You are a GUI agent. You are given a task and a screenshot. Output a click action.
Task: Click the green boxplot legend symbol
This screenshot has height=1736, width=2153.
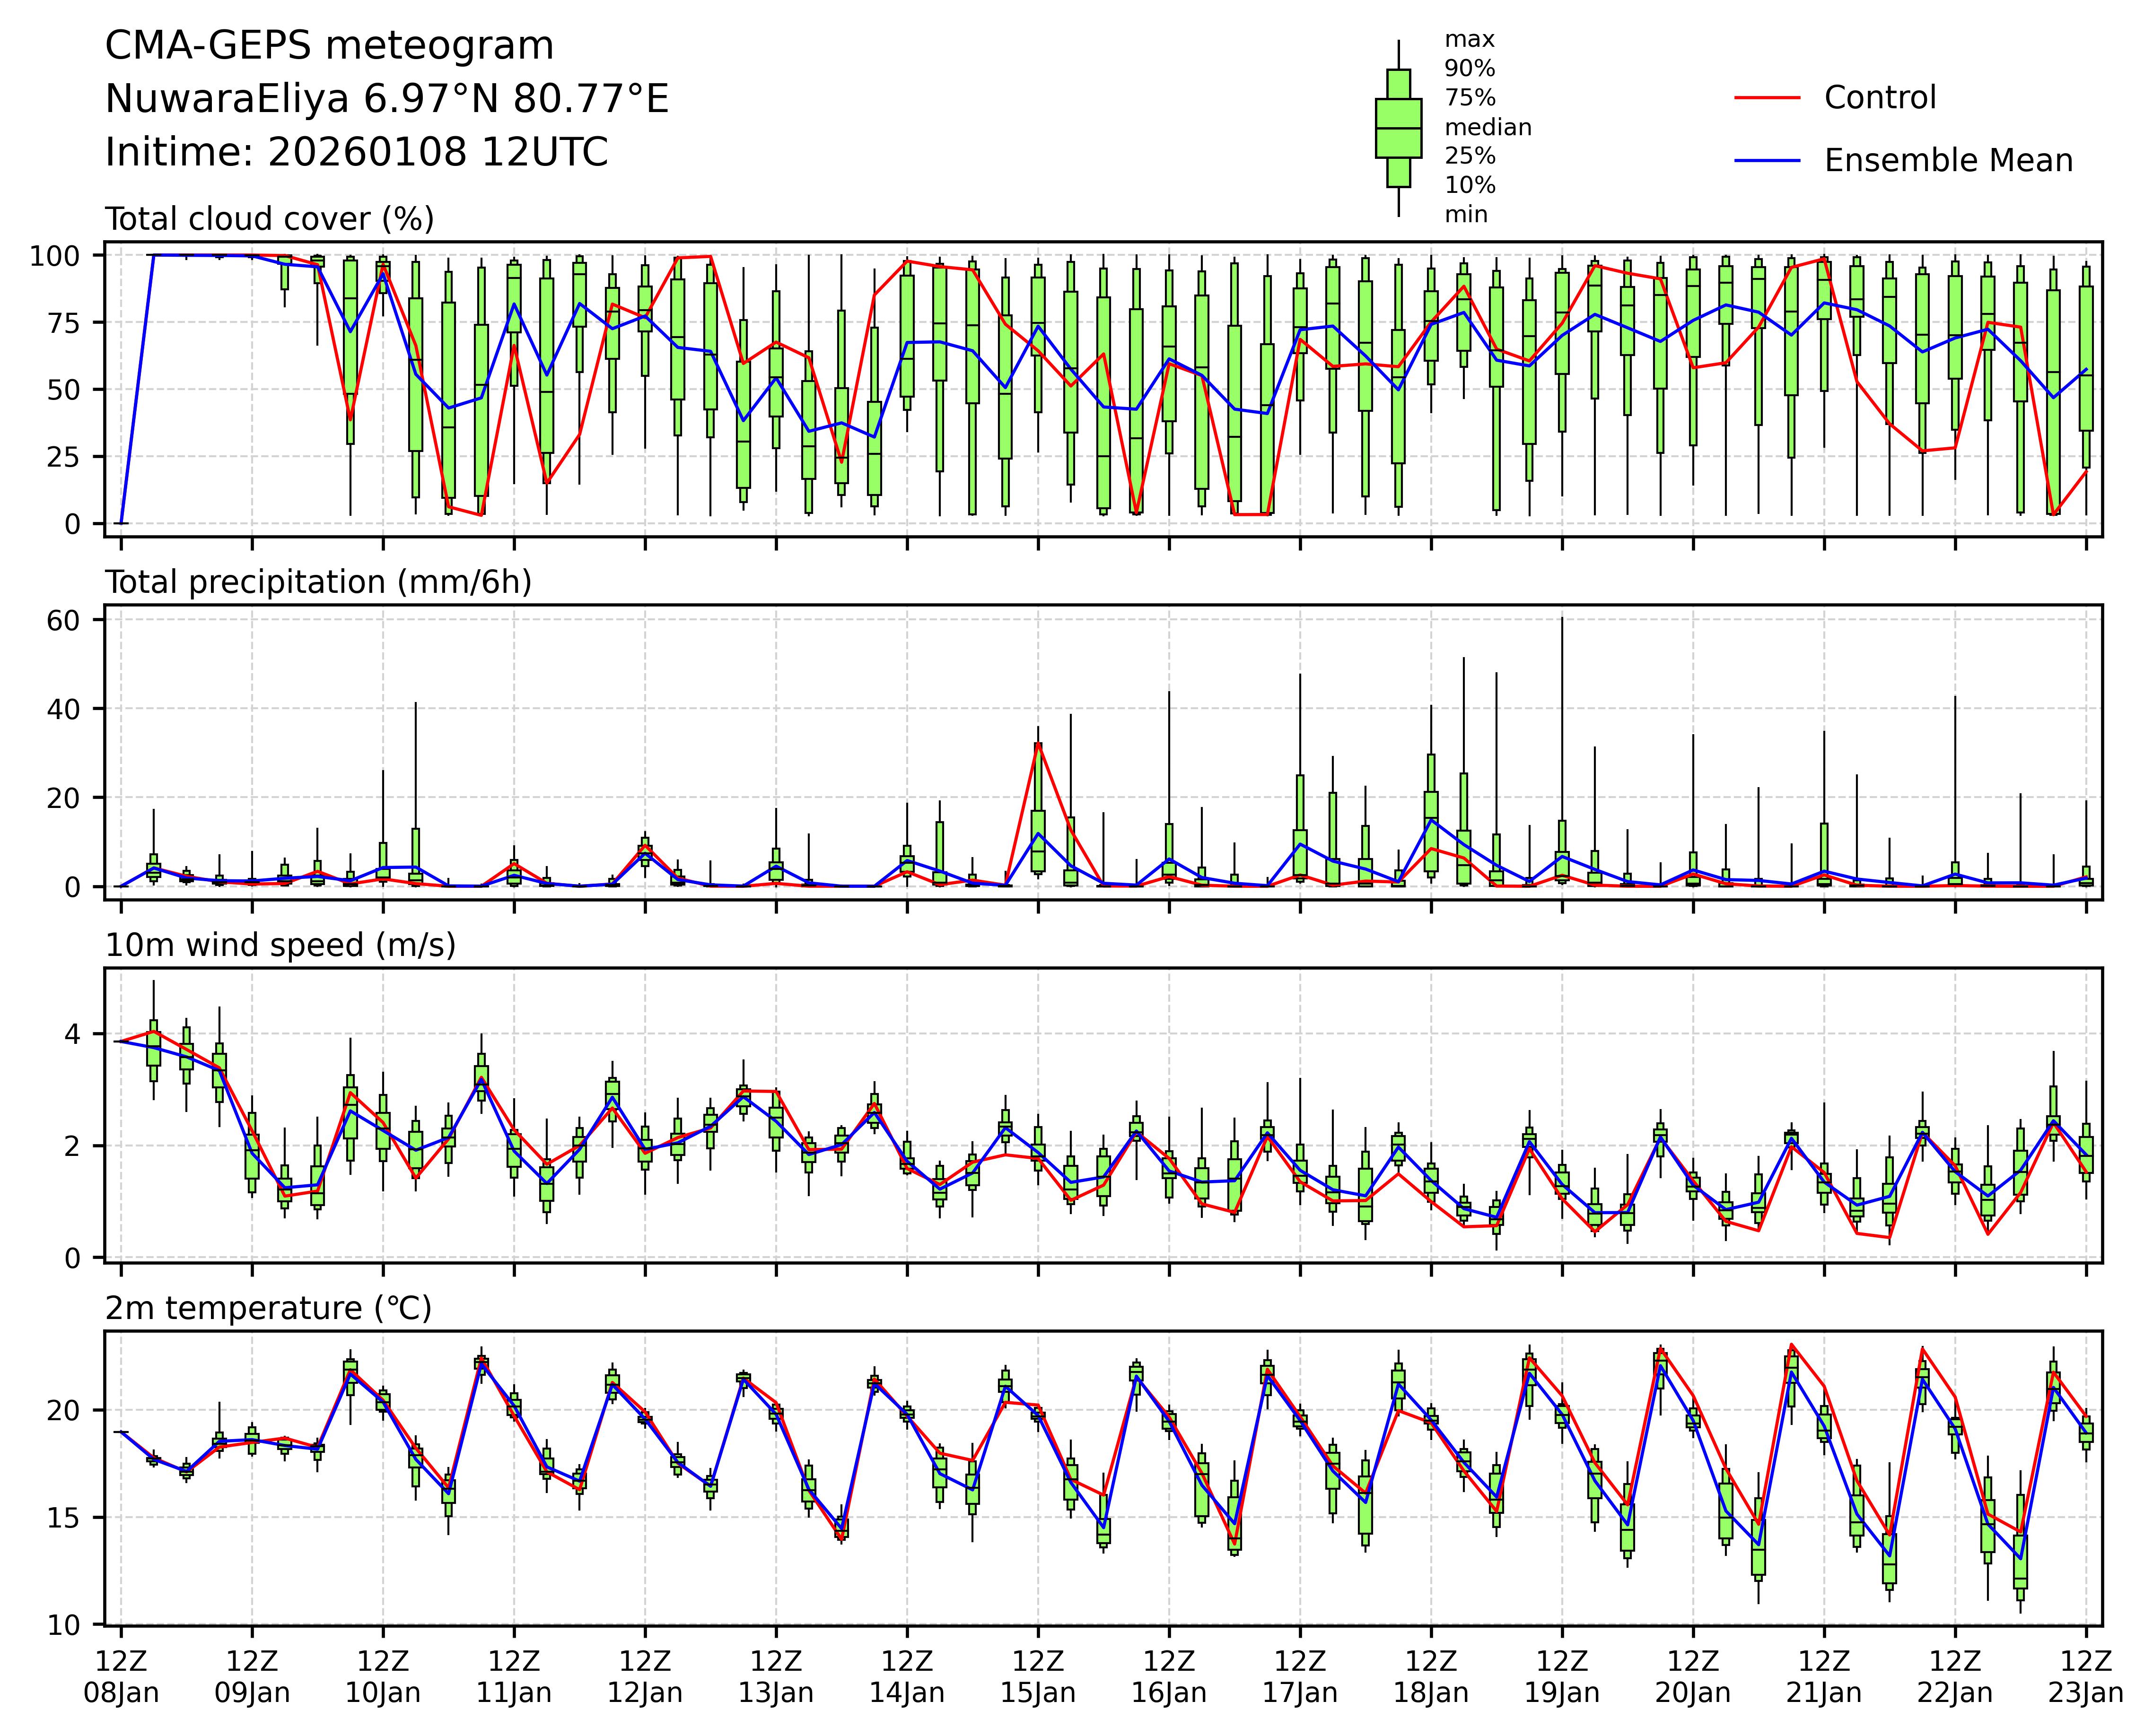(x=1398, y=128)
